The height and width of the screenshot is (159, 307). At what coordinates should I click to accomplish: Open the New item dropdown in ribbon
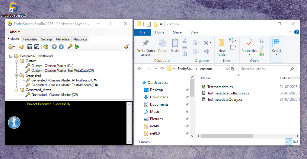[x=233, y=40]
